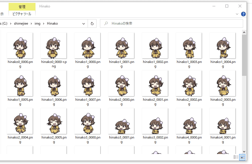Select hinako4_0001.png thumbnail

pos(223,121)
